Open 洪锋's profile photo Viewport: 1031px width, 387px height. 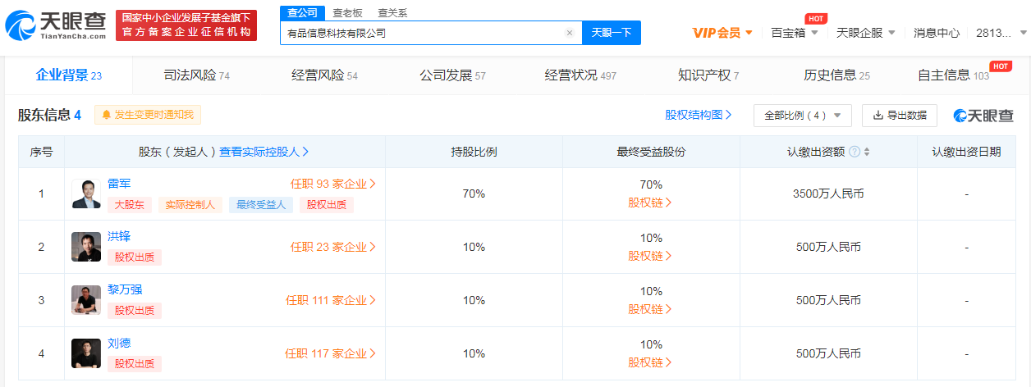click(x=86, y=247)
